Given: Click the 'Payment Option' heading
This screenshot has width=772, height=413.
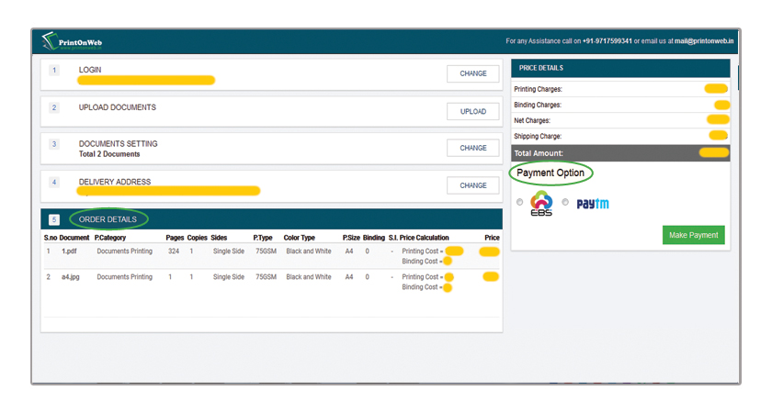Looking at the screenshot, I should tap(551, 173).
